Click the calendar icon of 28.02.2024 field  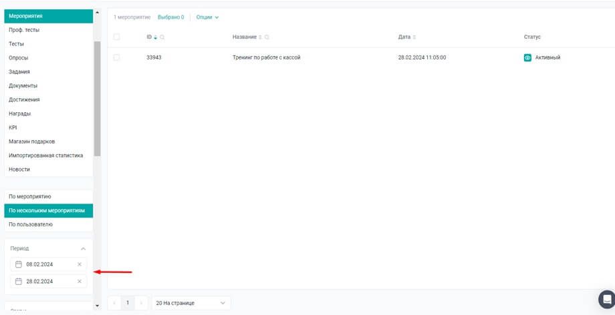pyautogui.click(x=19, y=282)
